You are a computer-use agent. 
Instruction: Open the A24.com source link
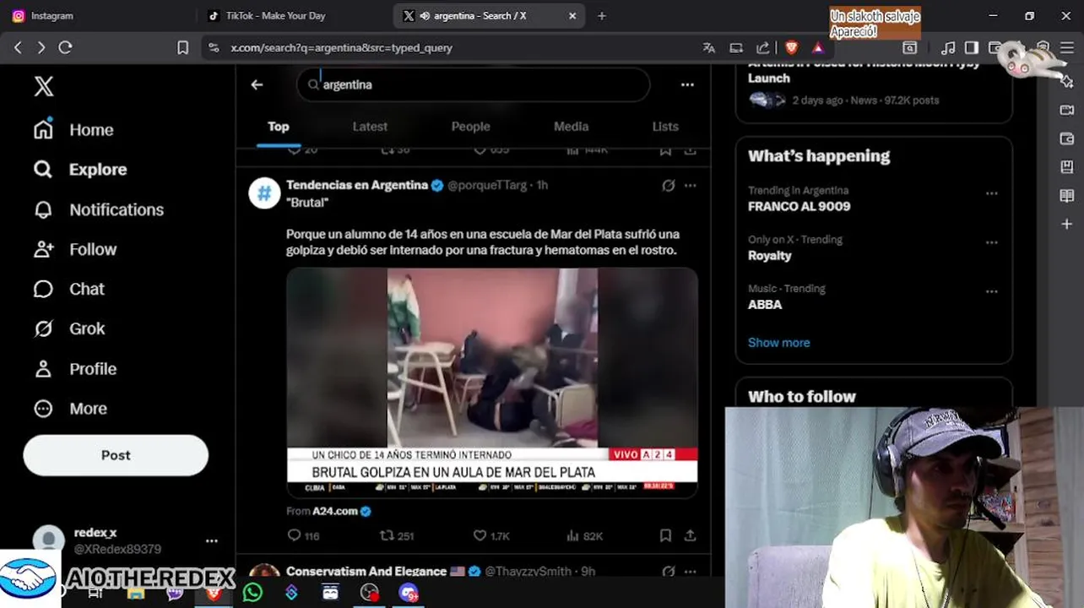tap(335, 511)
